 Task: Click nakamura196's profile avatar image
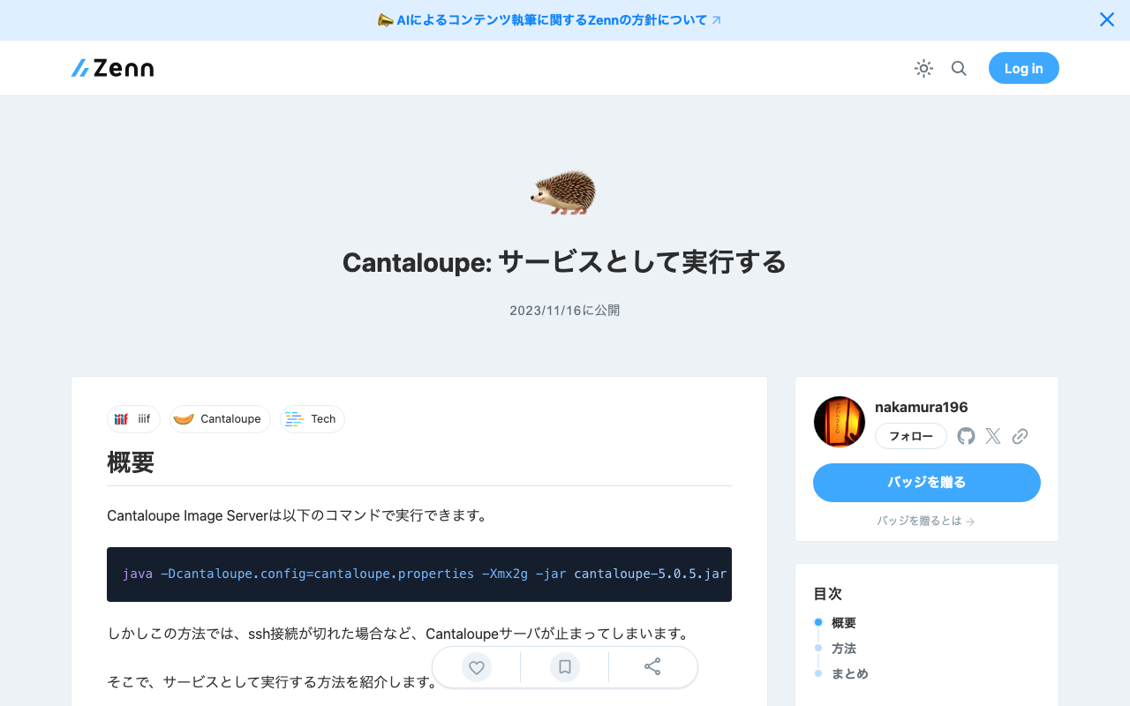click(x=839, y=421)
